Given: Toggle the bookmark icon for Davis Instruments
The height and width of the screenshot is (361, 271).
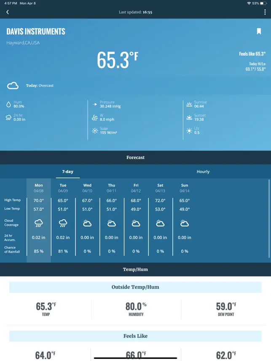Looking at the screenshot, I should 259,31.
